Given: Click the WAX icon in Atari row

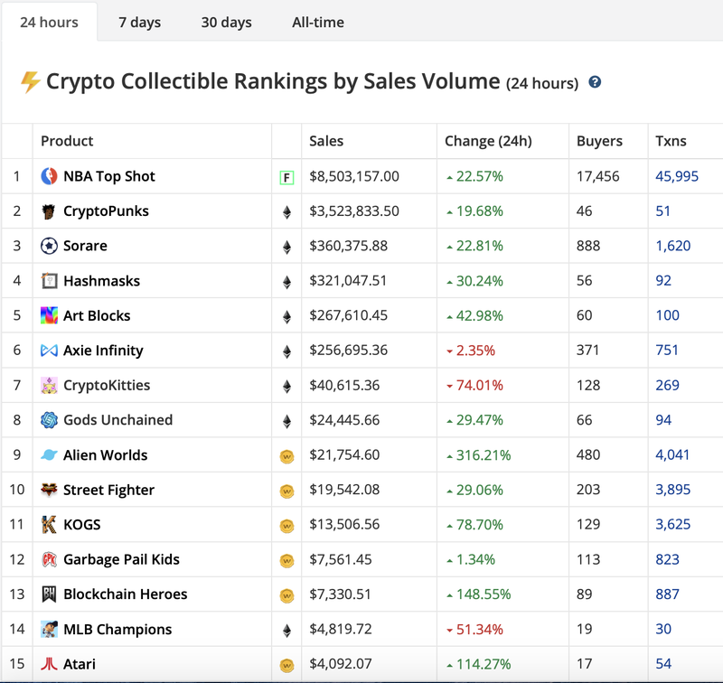Looking at the screenshot, I should (x=286, y=665).
